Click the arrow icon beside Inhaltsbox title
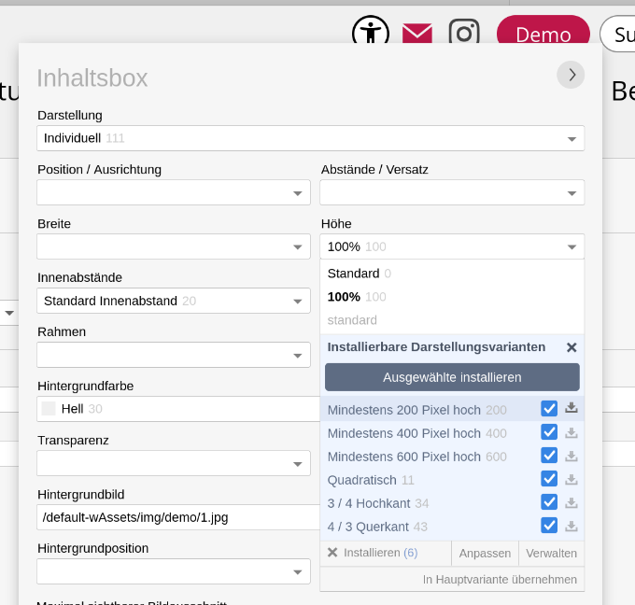This screenshot has width=635, height=605. pyautogui.click(x=571, y=75)
